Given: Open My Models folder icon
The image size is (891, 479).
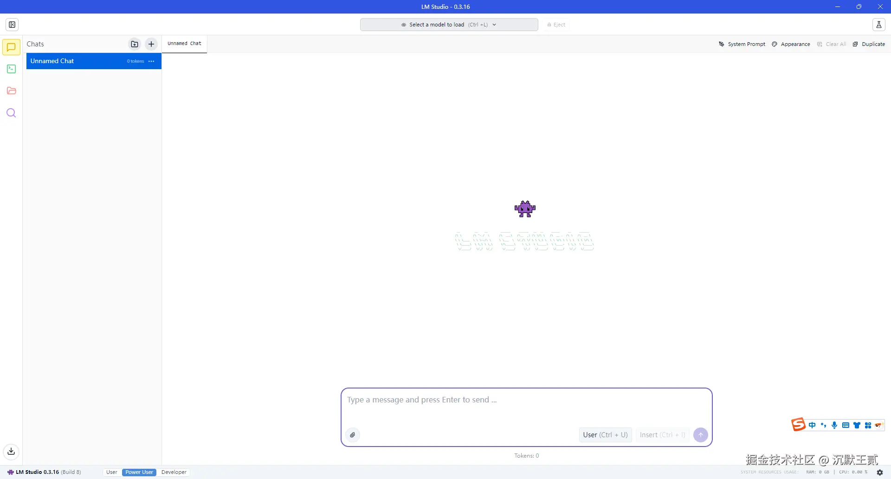Looking at the screenshot, I should coord(12,91).
